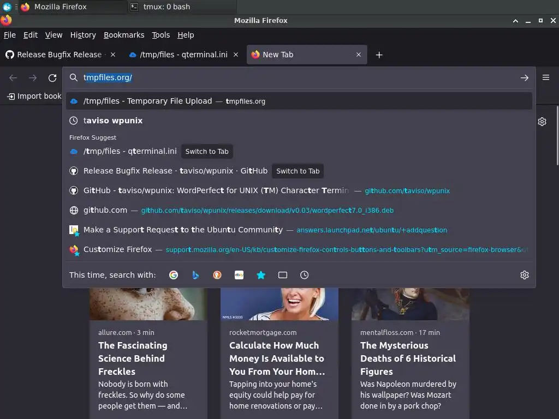Search open tabs using the tabs icon
559x419 pixels.
coord(283,275)
